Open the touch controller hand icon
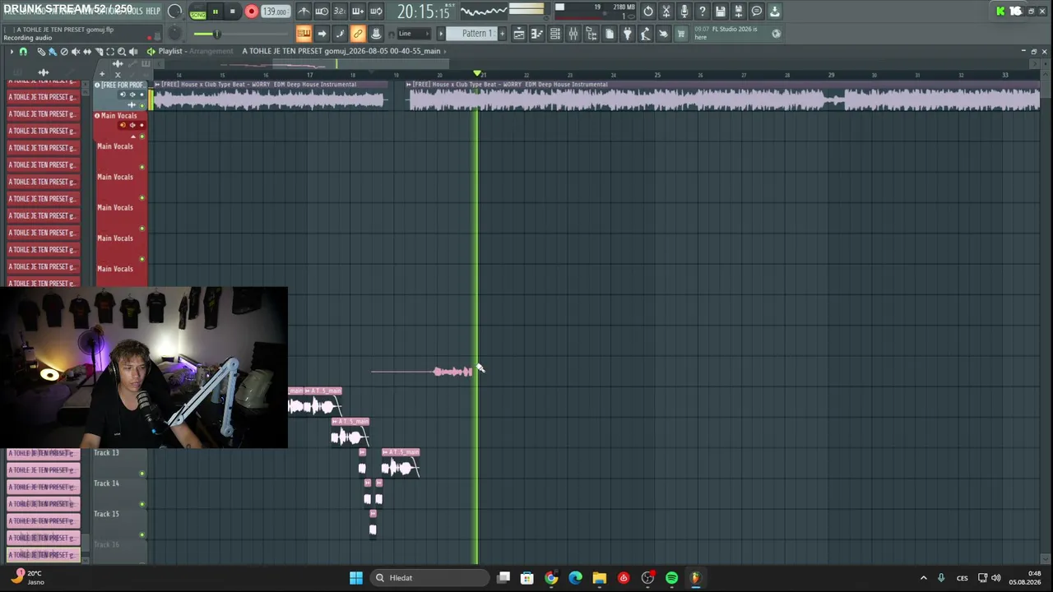 [663, 34]
